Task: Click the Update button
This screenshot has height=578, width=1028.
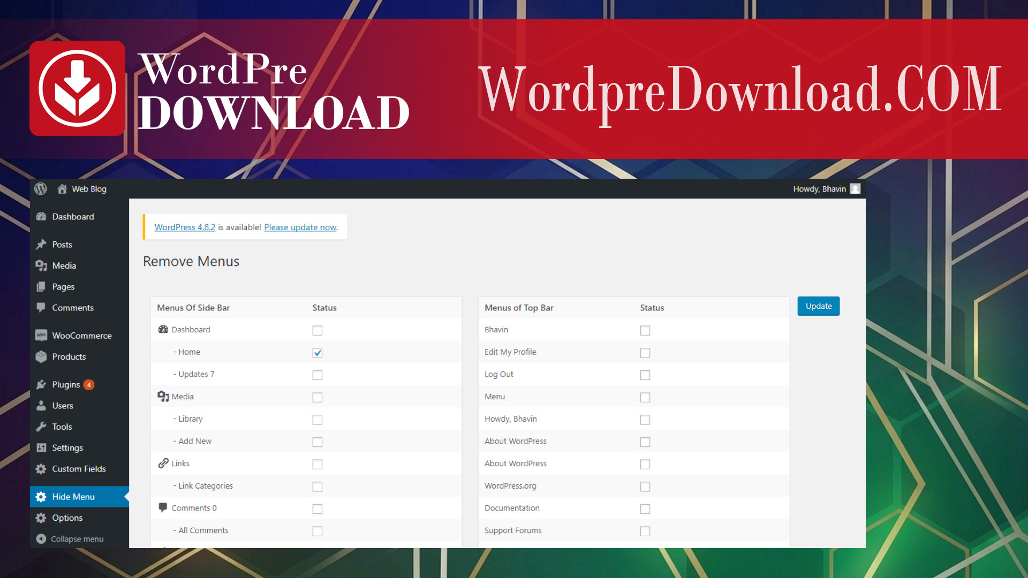Action: (819, 306)
